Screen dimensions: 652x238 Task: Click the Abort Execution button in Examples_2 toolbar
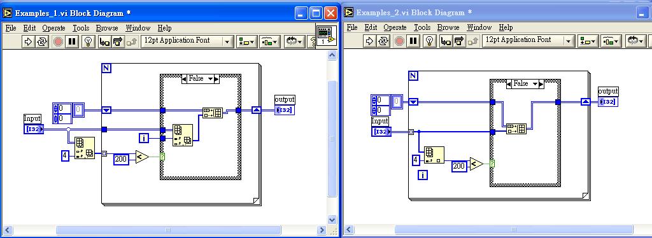[x=399, y=41]
